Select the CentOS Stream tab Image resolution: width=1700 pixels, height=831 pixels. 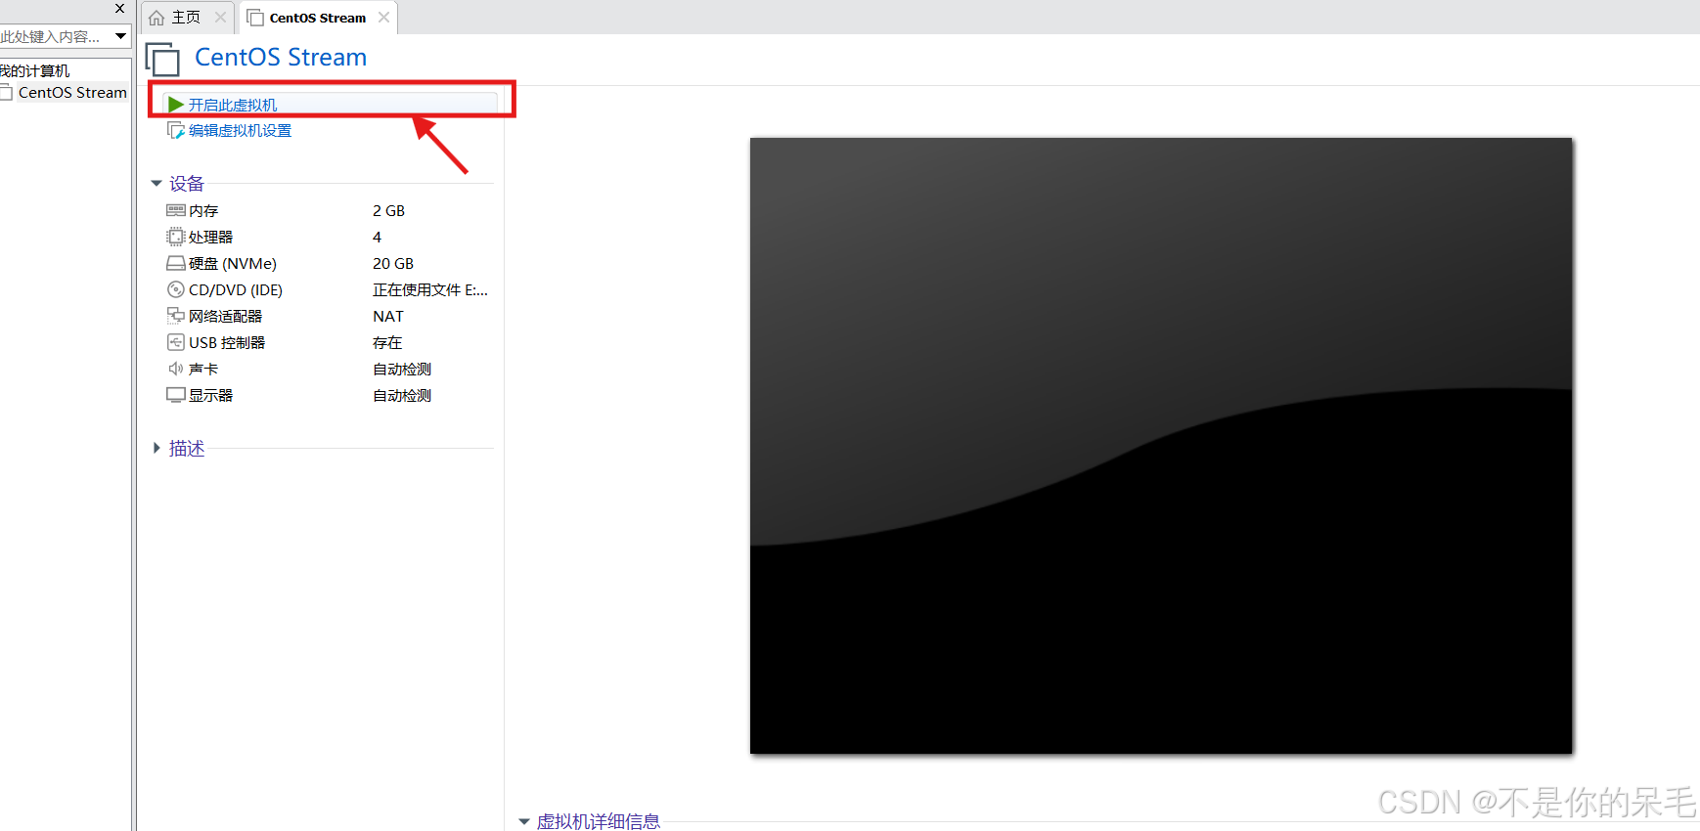point(317,18)
